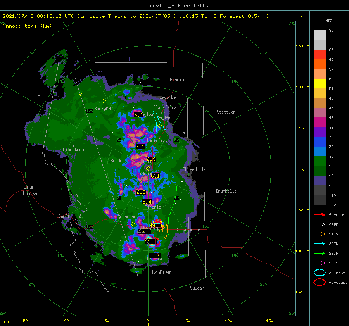The height and width of the screenshot is (326, 349).
Task: Click the asterisk marker east of Innisfail
Action: (x=184, y=133)
